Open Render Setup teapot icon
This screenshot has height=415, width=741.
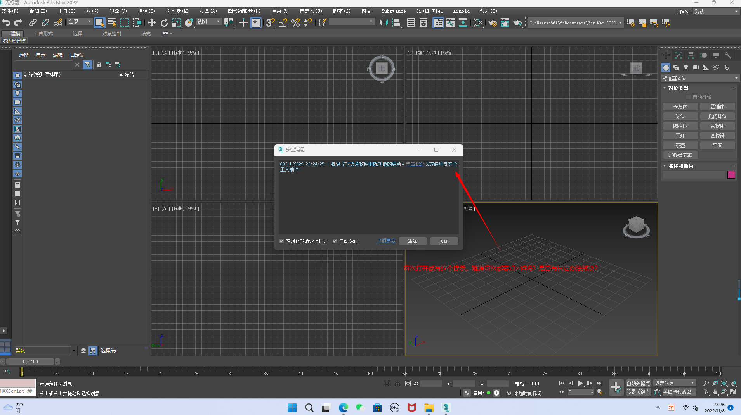pyautogui.click(x=493, y=23)
